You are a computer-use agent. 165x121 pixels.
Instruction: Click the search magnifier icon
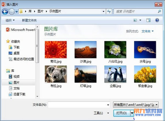pyautogui.click(x=160, y=11)
